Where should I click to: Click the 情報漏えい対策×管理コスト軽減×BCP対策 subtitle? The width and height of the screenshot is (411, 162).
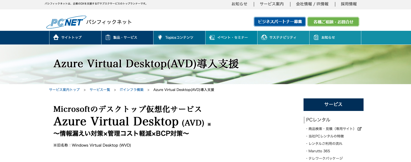[121, 133]
